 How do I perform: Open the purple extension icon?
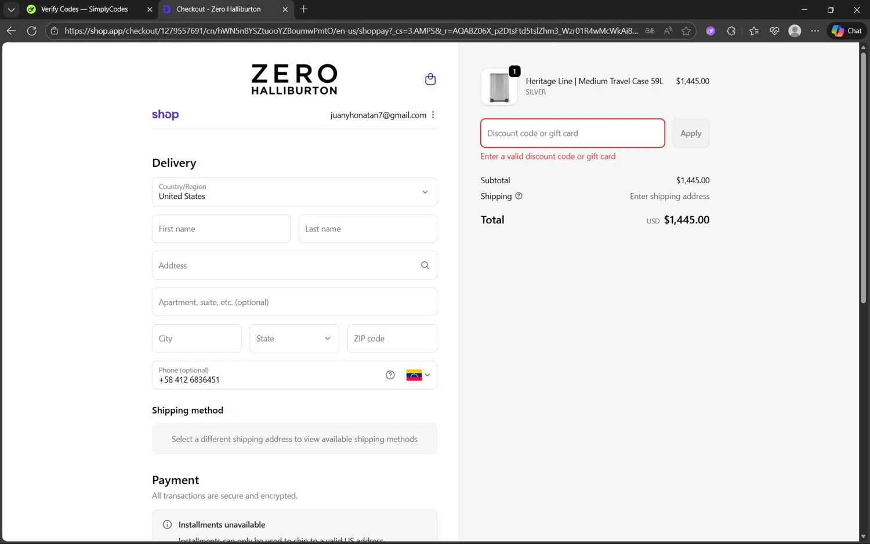click(x=710, y=31)
